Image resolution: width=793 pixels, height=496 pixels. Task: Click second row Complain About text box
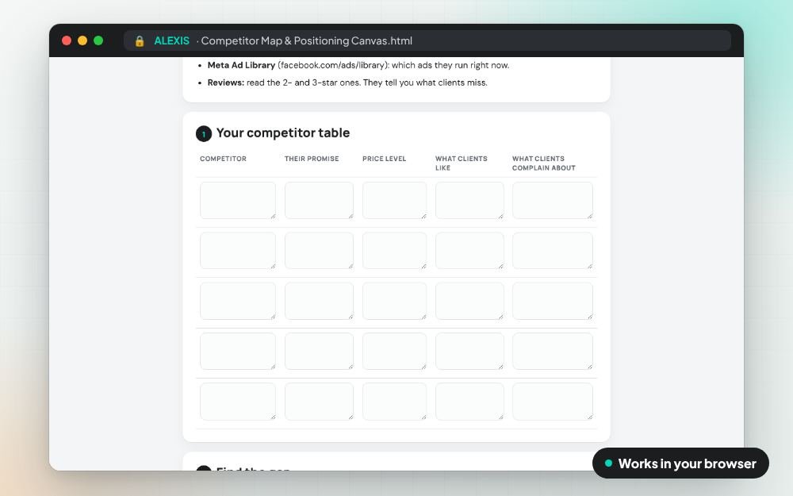553,251
